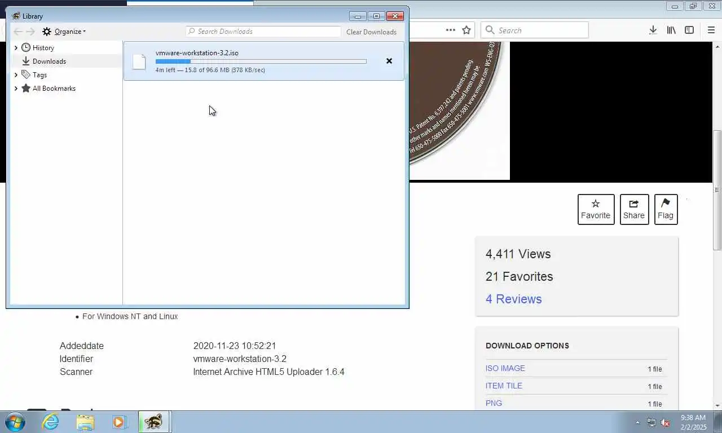
Task: Toggle browser sidebar icon
Action: [689, 30]
